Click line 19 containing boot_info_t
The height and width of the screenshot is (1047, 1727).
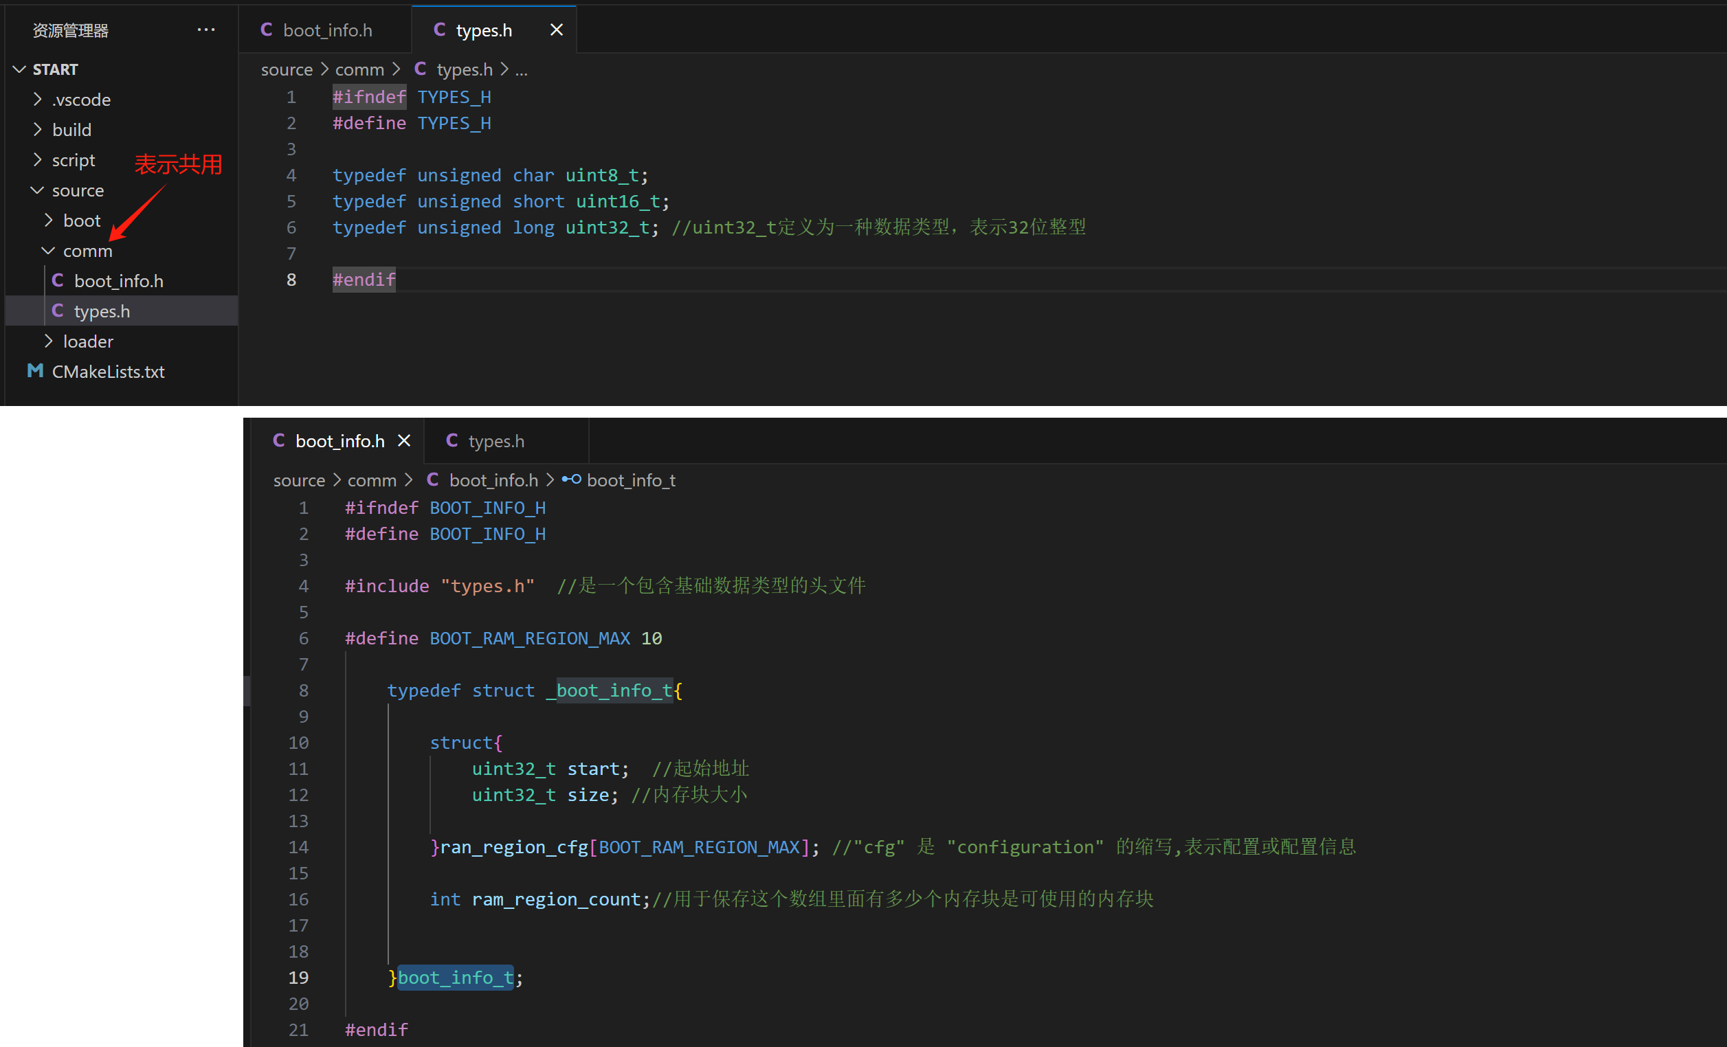(x=455, y=977)
